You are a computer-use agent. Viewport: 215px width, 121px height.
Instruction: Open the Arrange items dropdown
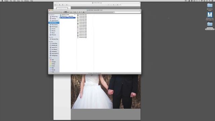[x=72, y=12]
